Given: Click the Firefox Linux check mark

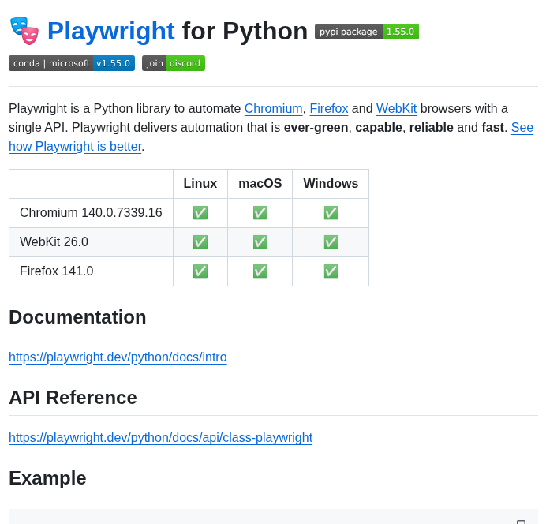Looking at the screenshot, I should click(200, 271).
